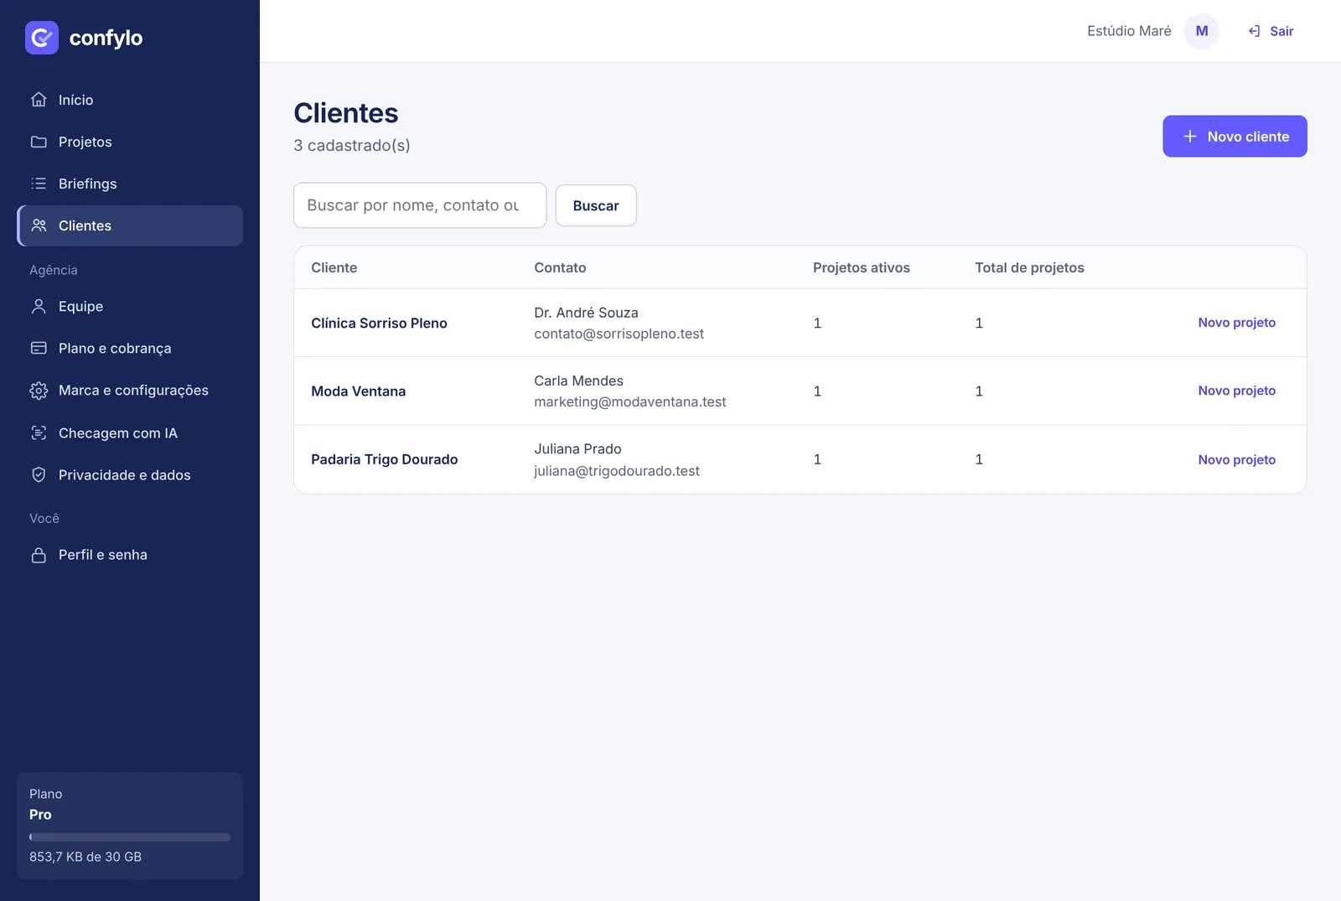Select the Clientes menu item
This screenshot has width=1341, height=901.
tap(130, 225)
